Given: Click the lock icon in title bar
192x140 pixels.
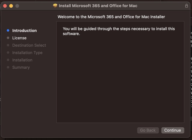Looking at the screenshot, I should tap(187, 6).
